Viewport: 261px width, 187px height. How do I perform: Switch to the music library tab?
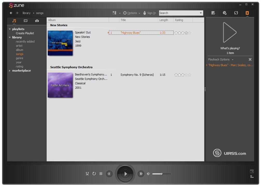[x=14, y=21]
